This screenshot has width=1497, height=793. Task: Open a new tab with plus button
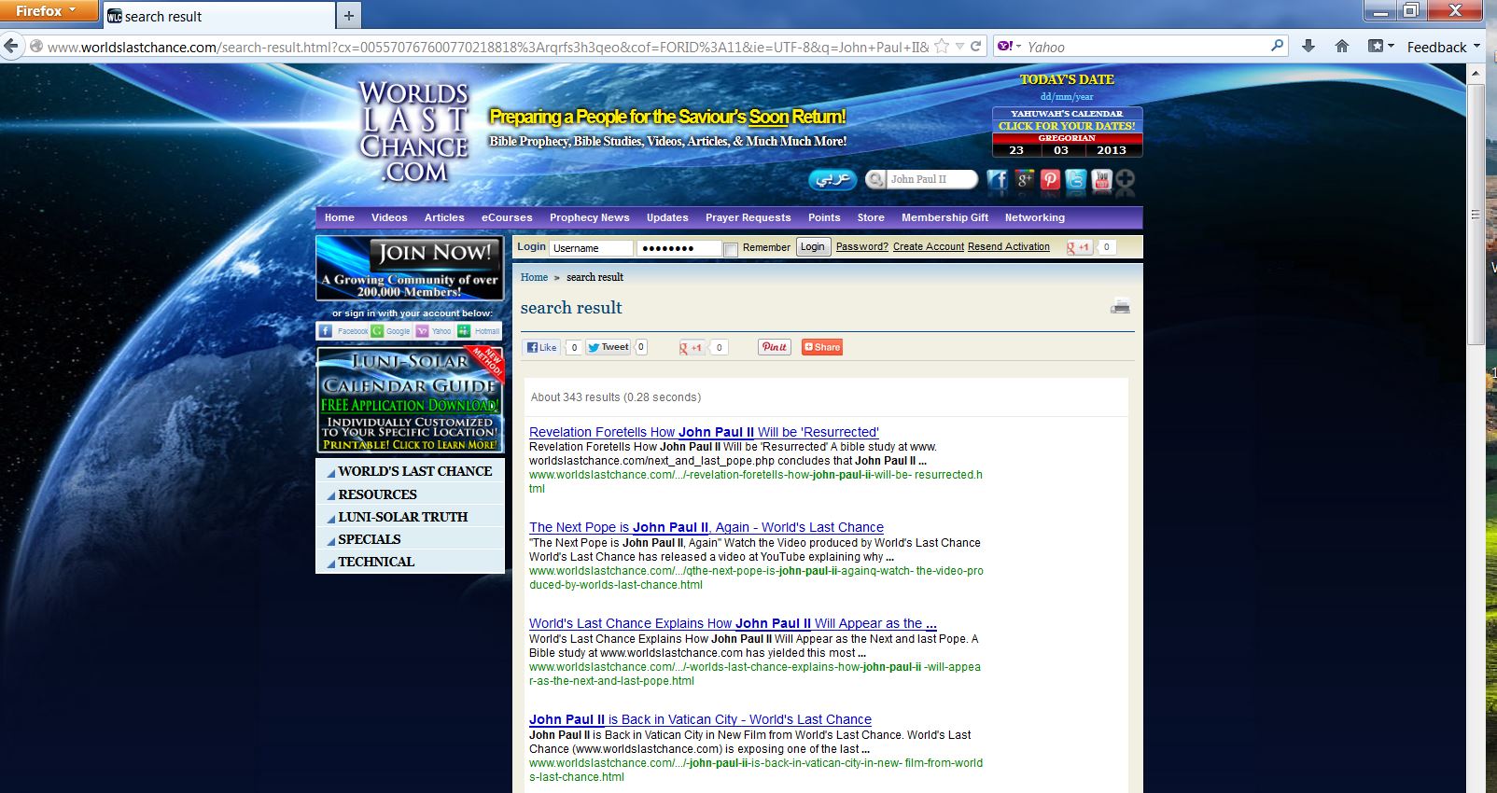coord(349,16)
